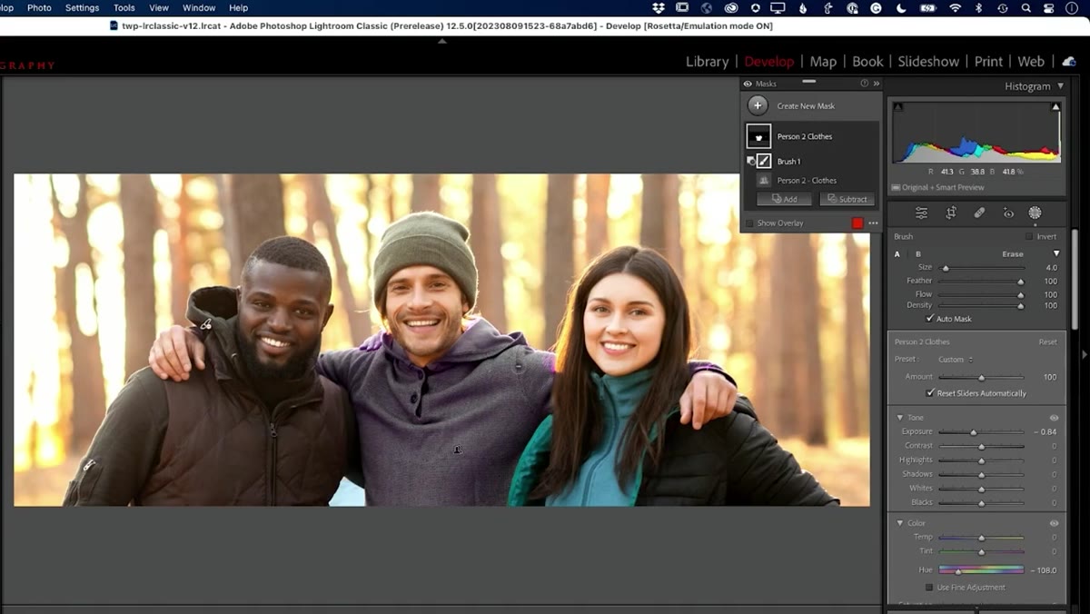Click top panel collapse arrow
The image size is (1090, 614).
(x=442, y=41)
